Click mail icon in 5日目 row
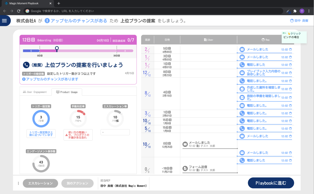Image resolution: width=314 pixels, height=194 pixels. click(242, 49)
